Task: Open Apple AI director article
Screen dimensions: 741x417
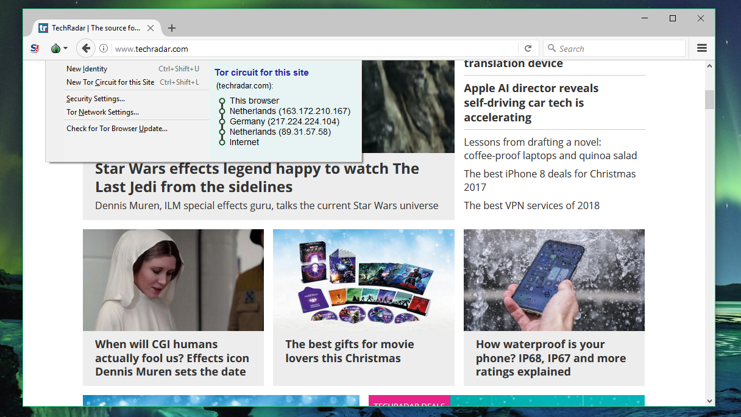Action: pyautogui.click(x=531, y=103)
